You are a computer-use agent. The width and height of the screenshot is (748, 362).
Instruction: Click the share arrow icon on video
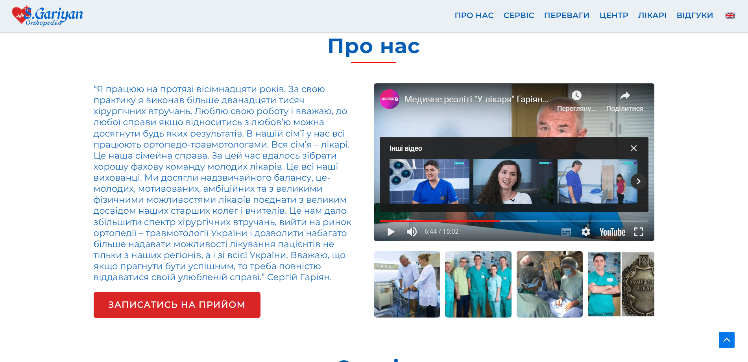(625, 96)
